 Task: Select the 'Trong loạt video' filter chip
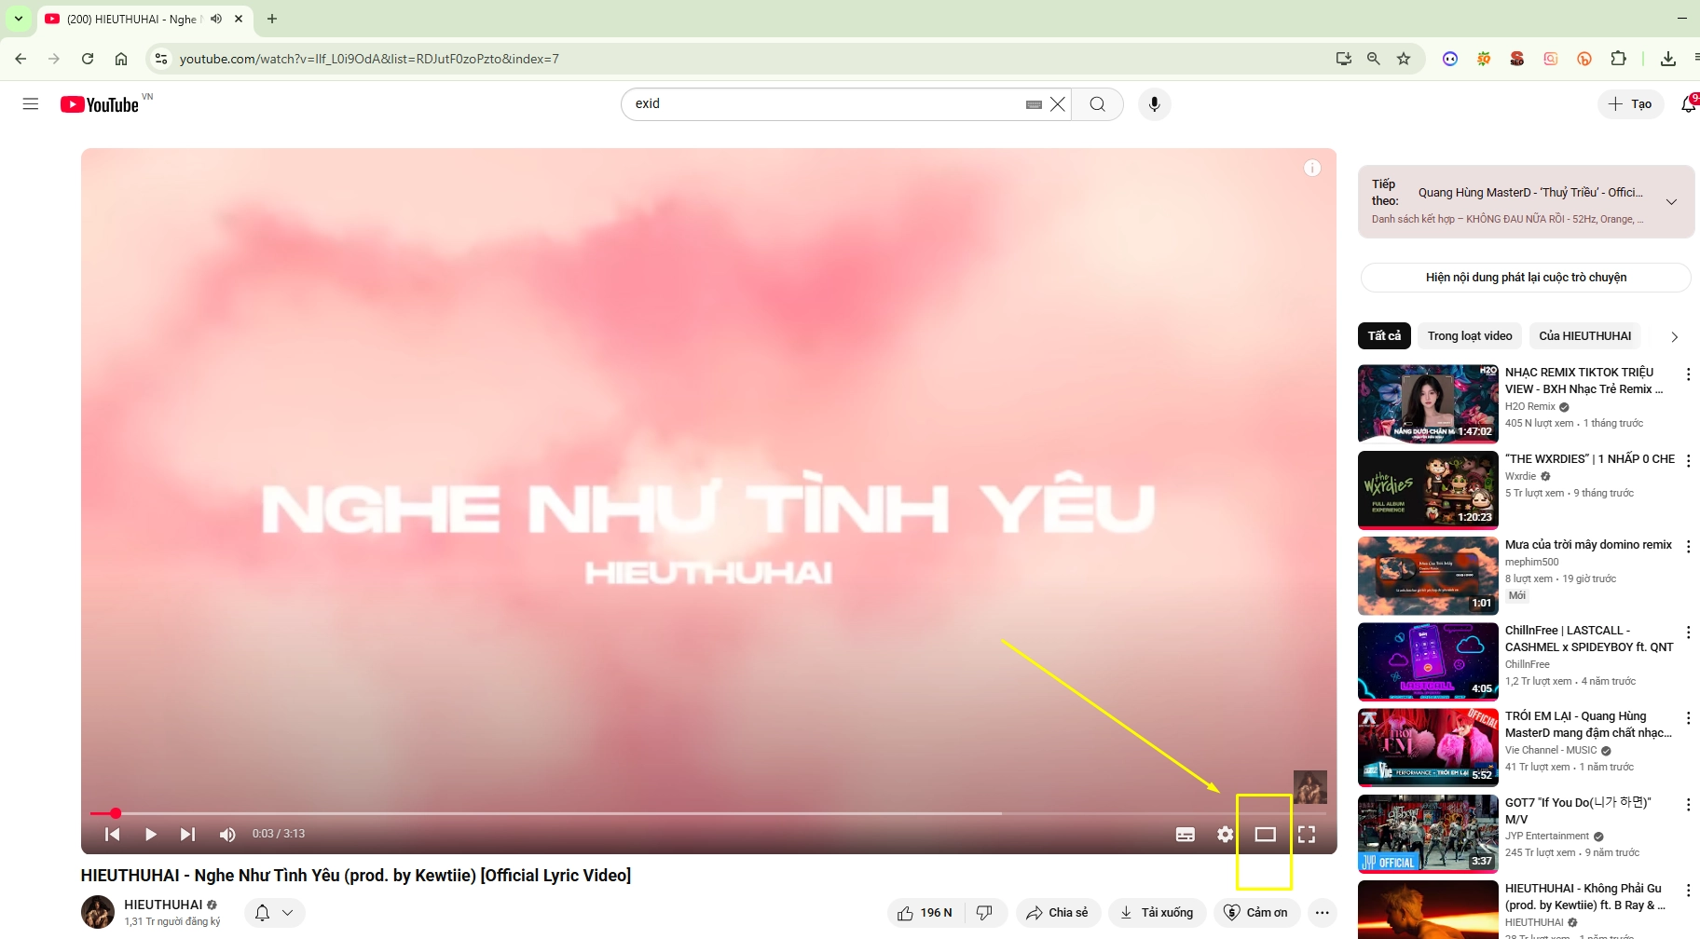(1469, 336)
